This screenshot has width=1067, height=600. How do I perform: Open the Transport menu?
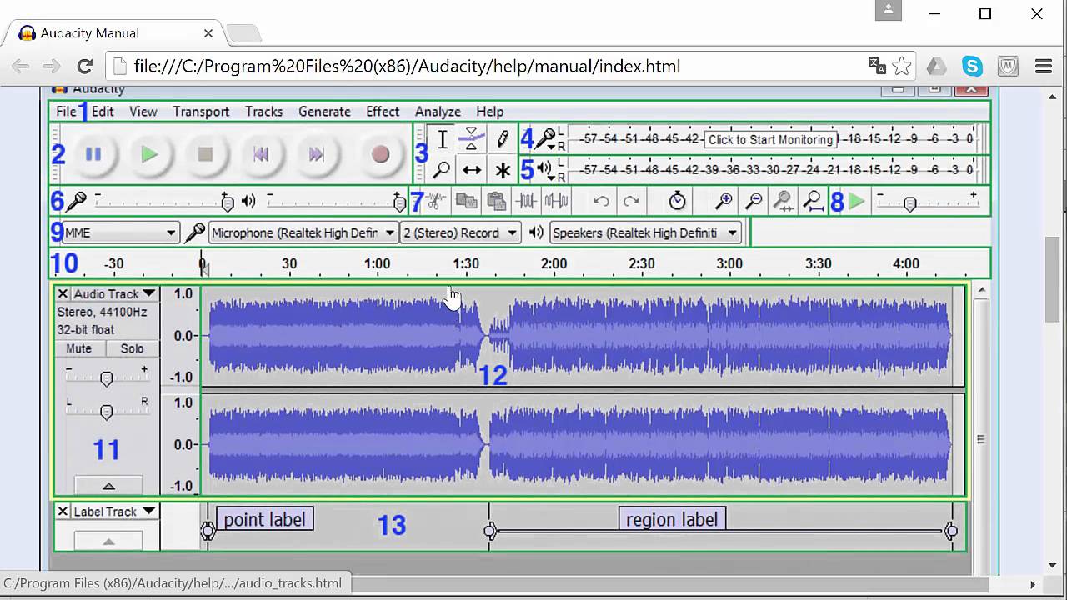[x=201, y=112]
